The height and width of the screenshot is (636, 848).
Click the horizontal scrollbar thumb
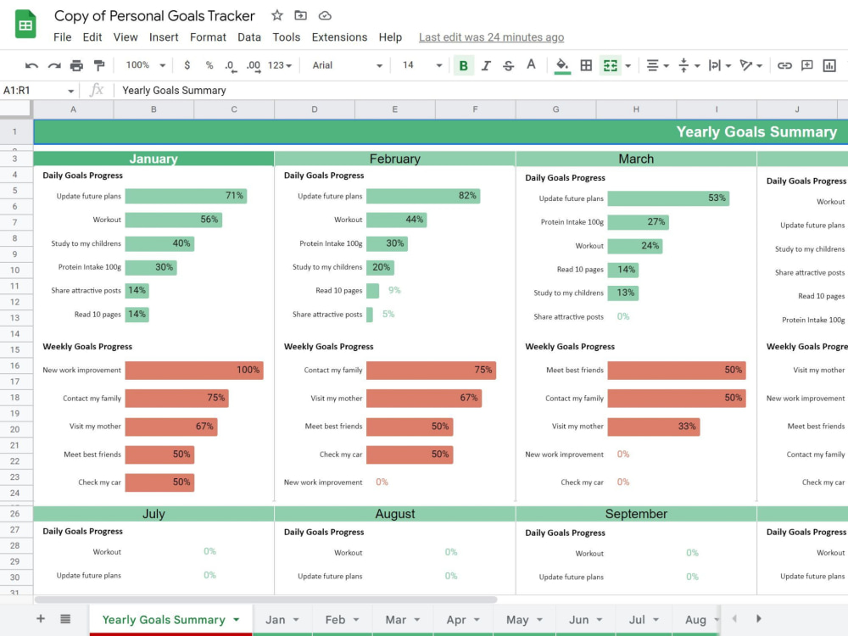point(265,600)
